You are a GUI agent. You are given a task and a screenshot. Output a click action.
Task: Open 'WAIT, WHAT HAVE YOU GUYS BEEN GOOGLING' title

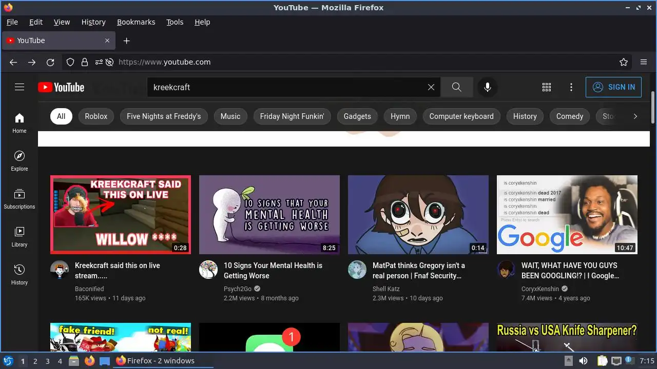pyautogui.click(x=570, y=271)
